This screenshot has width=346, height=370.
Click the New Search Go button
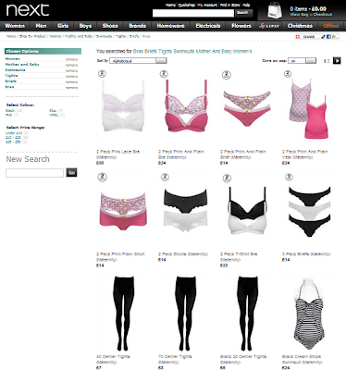point(71,173)
